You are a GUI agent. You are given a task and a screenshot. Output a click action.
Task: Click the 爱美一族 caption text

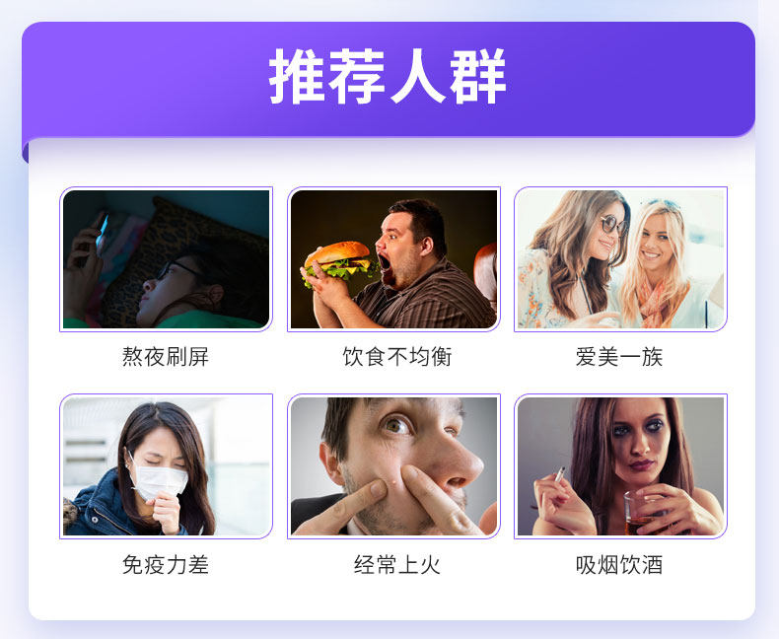point(619,357)
